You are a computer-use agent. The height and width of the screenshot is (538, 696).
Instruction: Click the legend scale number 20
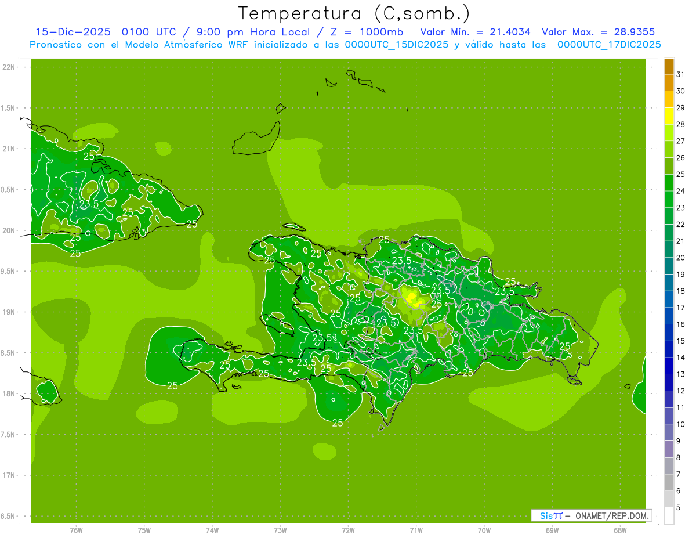coord(681,258)
